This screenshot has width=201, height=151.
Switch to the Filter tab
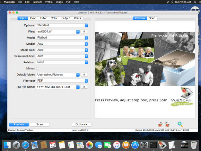tap(43, 18)
